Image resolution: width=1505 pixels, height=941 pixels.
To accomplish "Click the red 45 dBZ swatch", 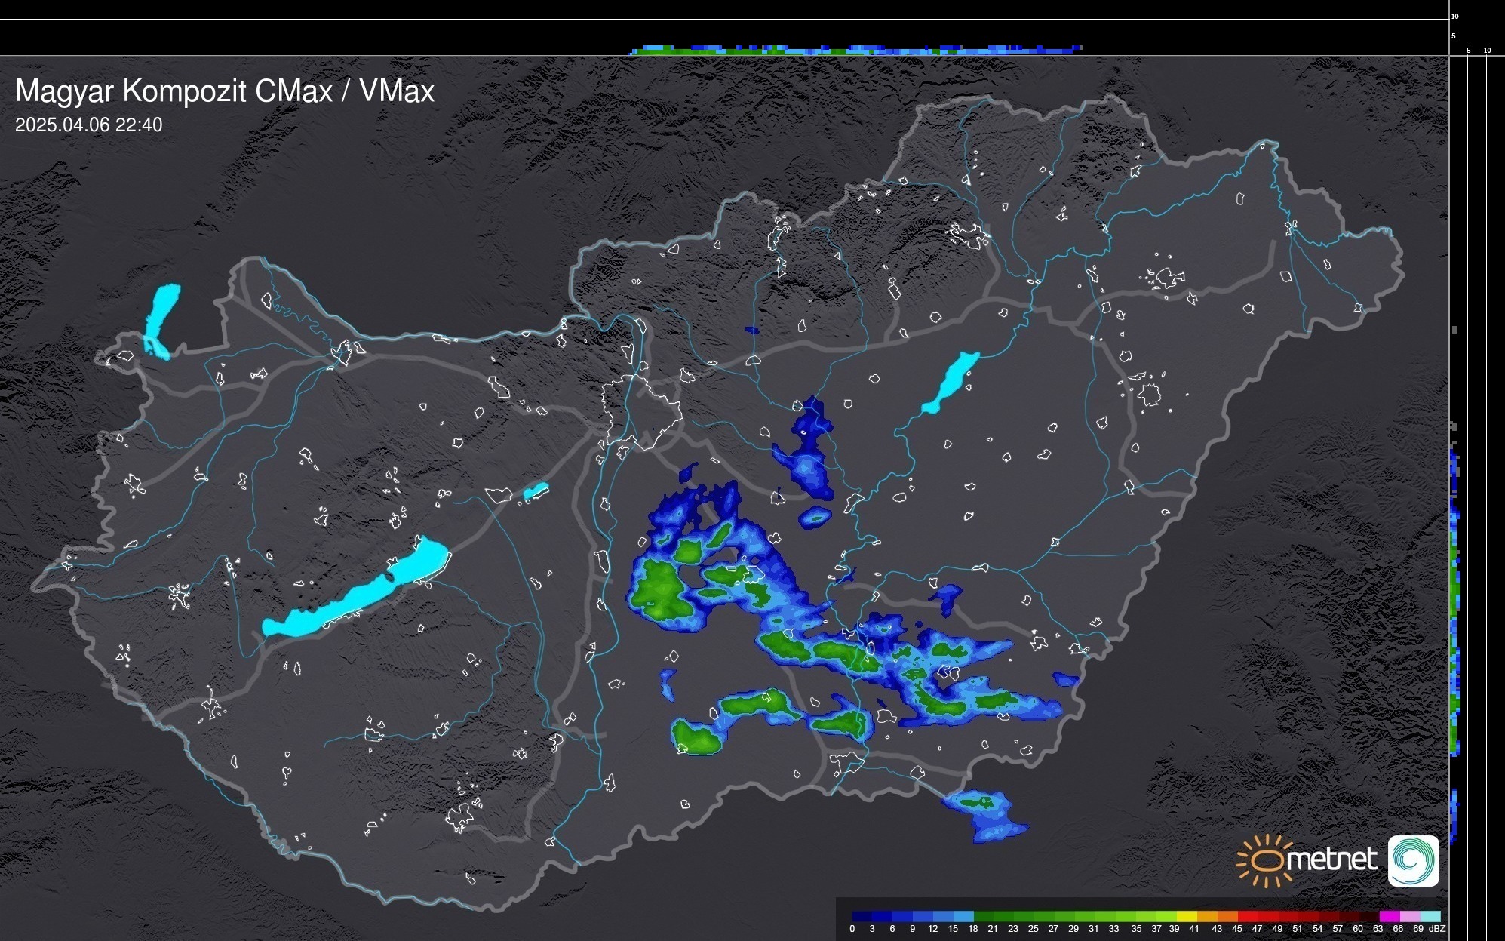I will pyautogui.click(x=1247, y=917).
